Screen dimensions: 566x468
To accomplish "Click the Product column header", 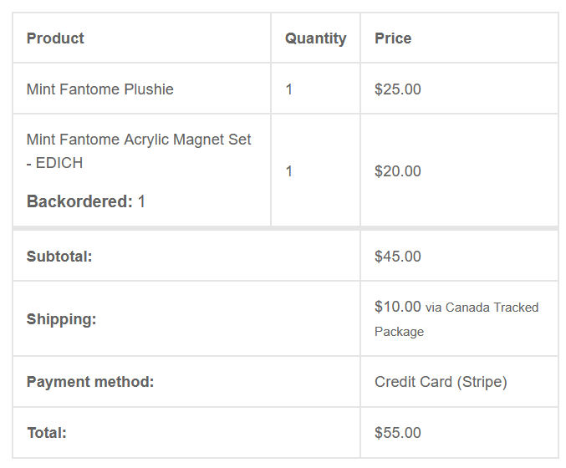I will (55, 38).
